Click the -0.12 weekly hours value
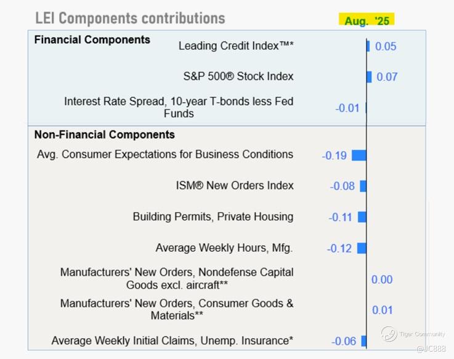The width and height of the screenshot is (454, 359). tap(339, 249)
